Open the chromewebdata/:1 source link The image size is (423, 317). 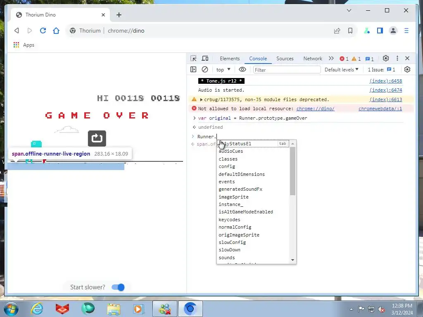click(380, 109)
